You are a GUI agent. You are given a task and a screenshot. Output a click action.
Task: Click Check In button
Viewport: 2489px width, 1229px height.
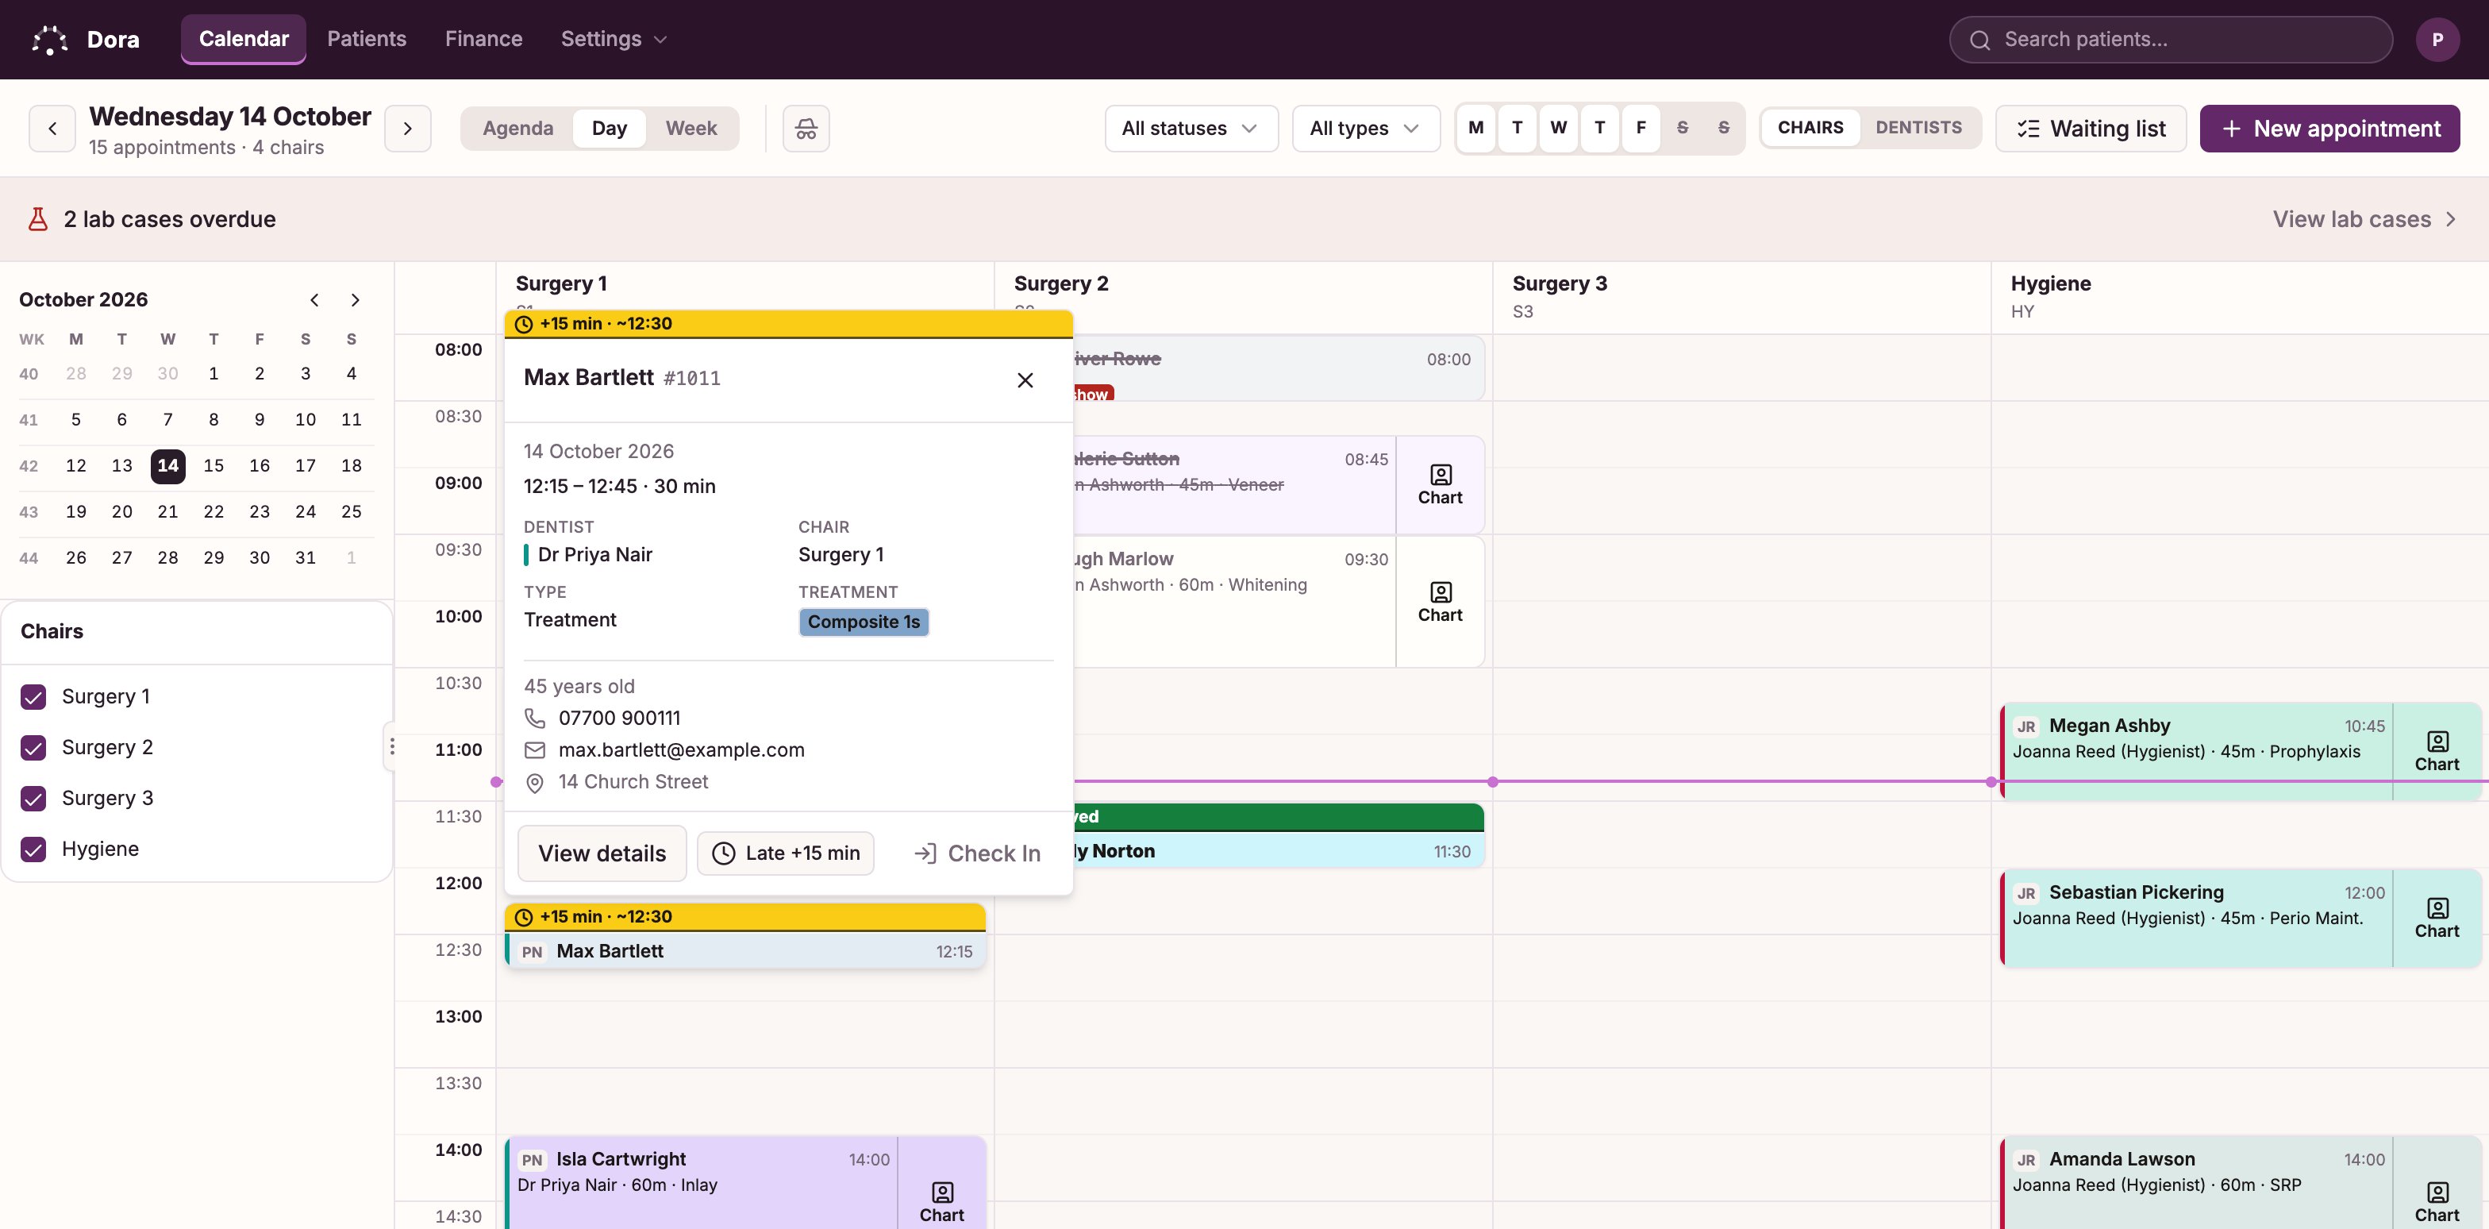coord(977,853)
